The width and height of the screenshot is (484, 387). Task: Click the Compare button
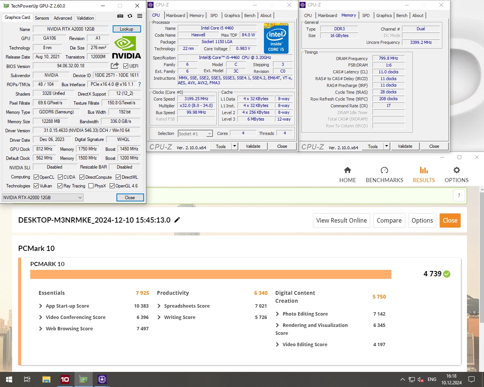point(389,220)
